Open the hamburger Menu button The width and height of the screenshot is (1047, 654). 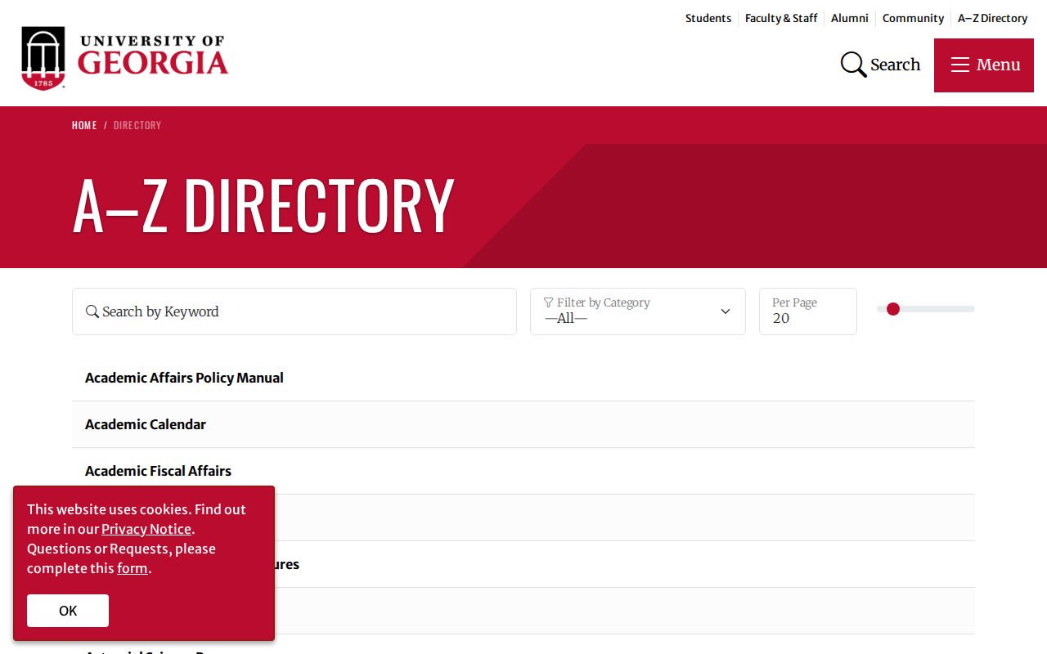click(984, 65)
